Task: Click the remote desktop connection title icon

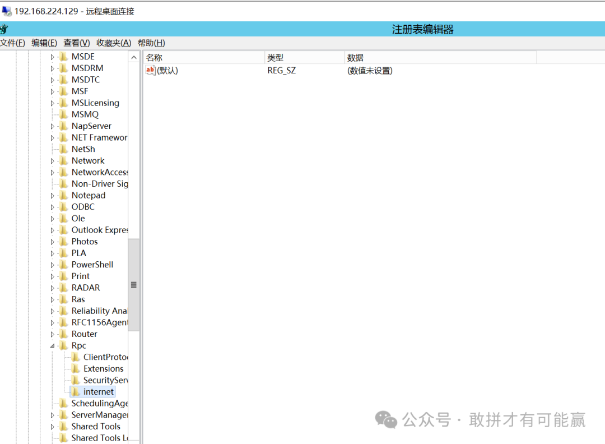Action: click(x=7, y=11)
